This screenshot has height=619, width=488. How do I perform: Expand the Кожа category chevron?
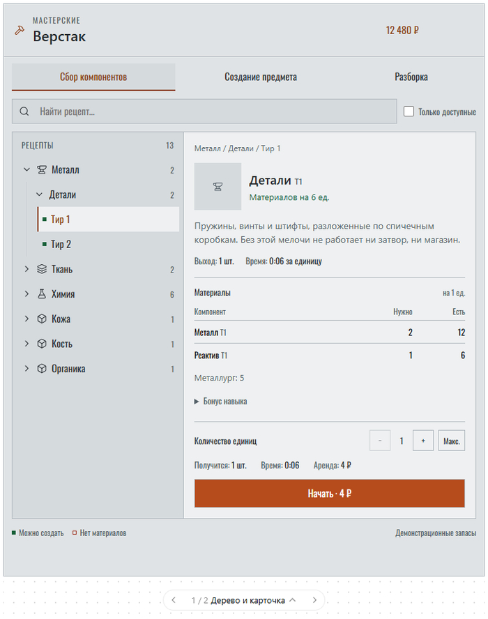pos(26,319)
